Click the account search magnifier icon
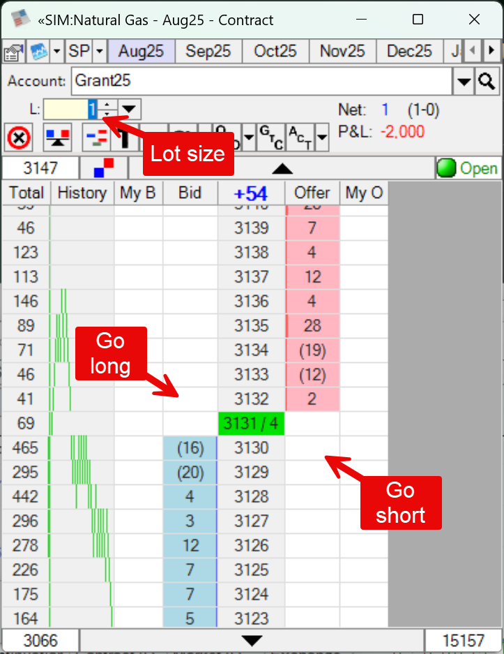Image resolution: width=504 pixels, height=654 pixels. (486, 82)
